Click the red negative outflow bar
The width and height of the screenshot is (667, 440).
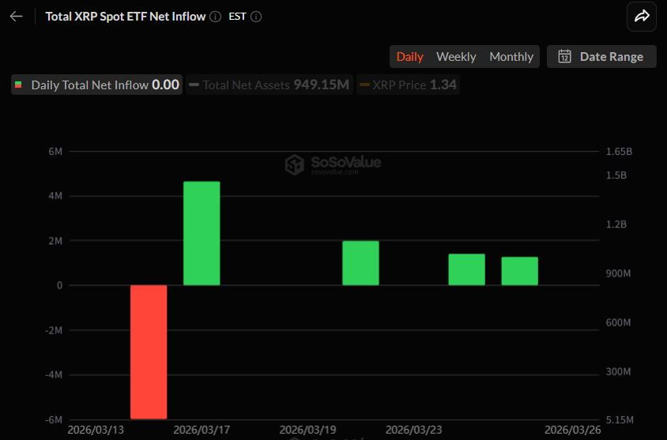tap(149, 352)
